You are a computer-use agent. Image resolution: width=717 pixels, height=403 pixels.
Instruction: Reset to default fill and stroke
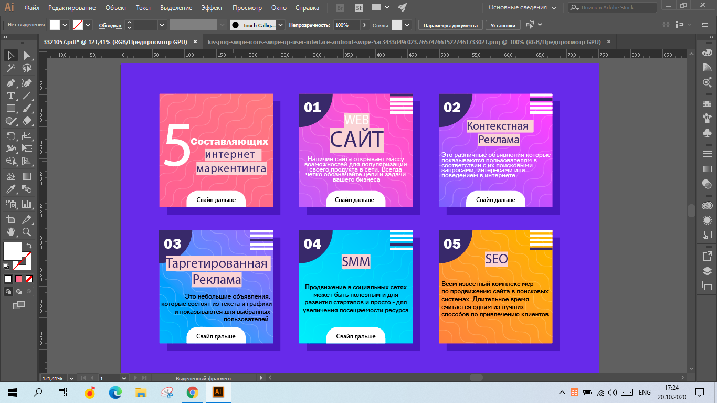click(x=6, y=267)
